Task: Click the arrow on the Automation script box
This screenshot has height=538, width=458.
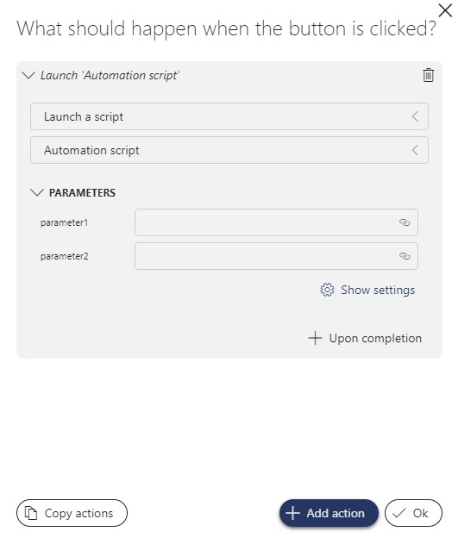Action: click(x=415, y=150)
